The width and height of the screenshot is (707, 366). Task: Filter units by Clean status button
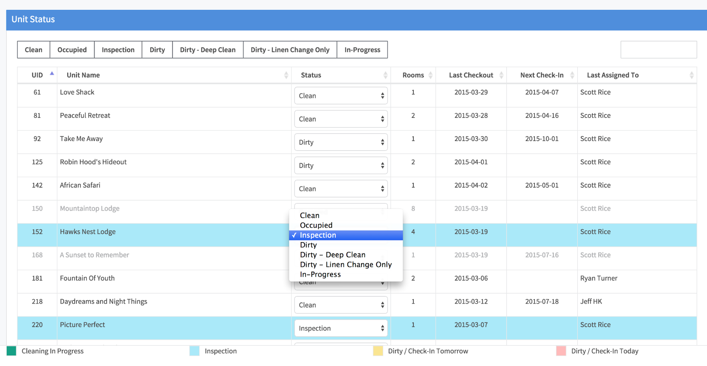click(34, 50)
